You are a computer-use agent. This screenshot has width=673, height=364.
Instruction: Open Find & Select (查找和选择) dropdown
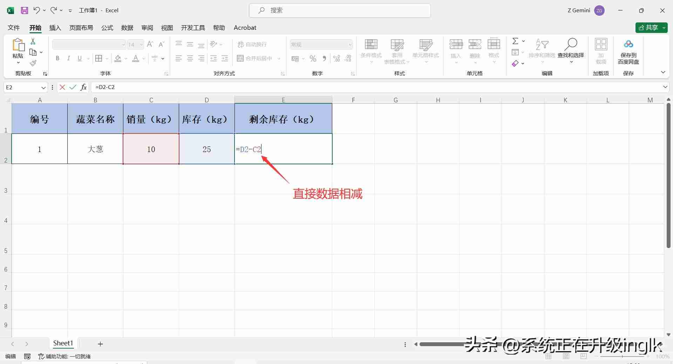(571, 51)
